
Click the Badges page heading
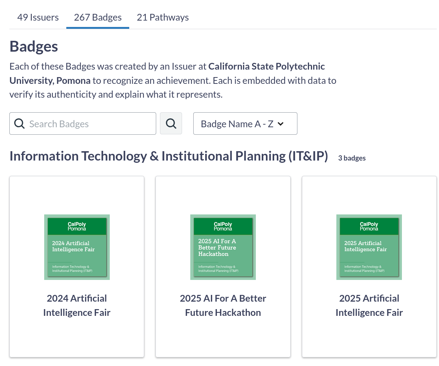[34, 46]
